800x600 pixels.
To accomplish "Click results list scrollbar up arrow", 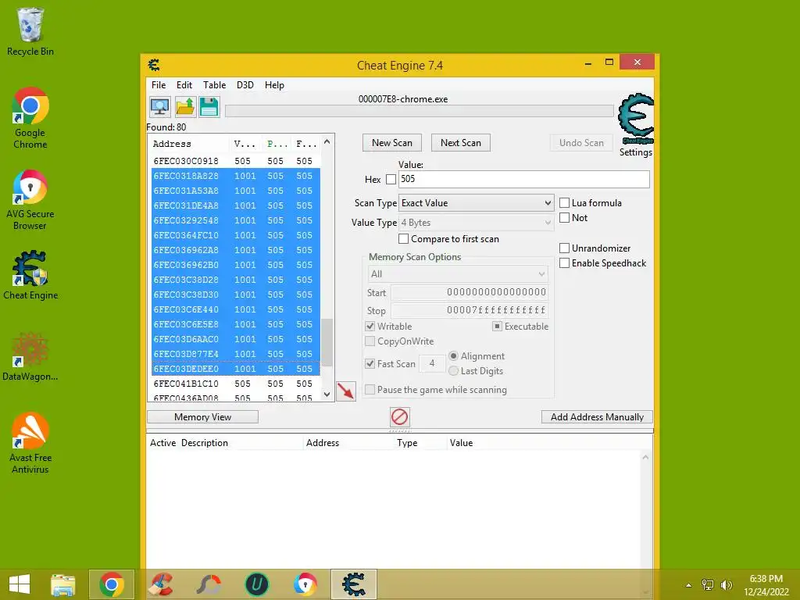I will click(x=327, y=142).
